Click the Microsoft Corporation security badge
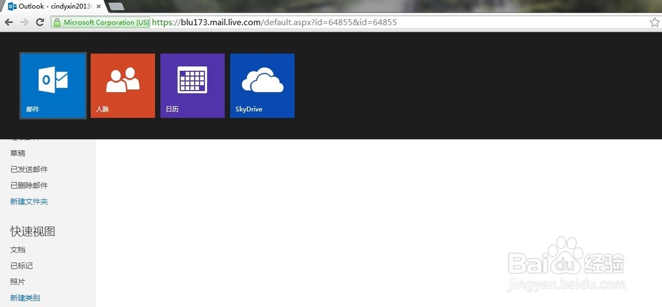 [x=101, y=22]
